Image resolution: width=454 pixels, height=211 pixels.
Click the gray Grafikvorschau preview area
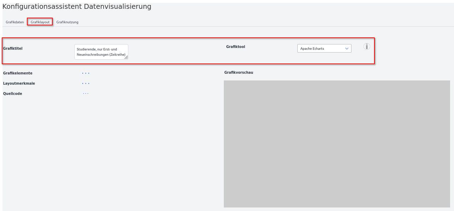click(337, 144)
